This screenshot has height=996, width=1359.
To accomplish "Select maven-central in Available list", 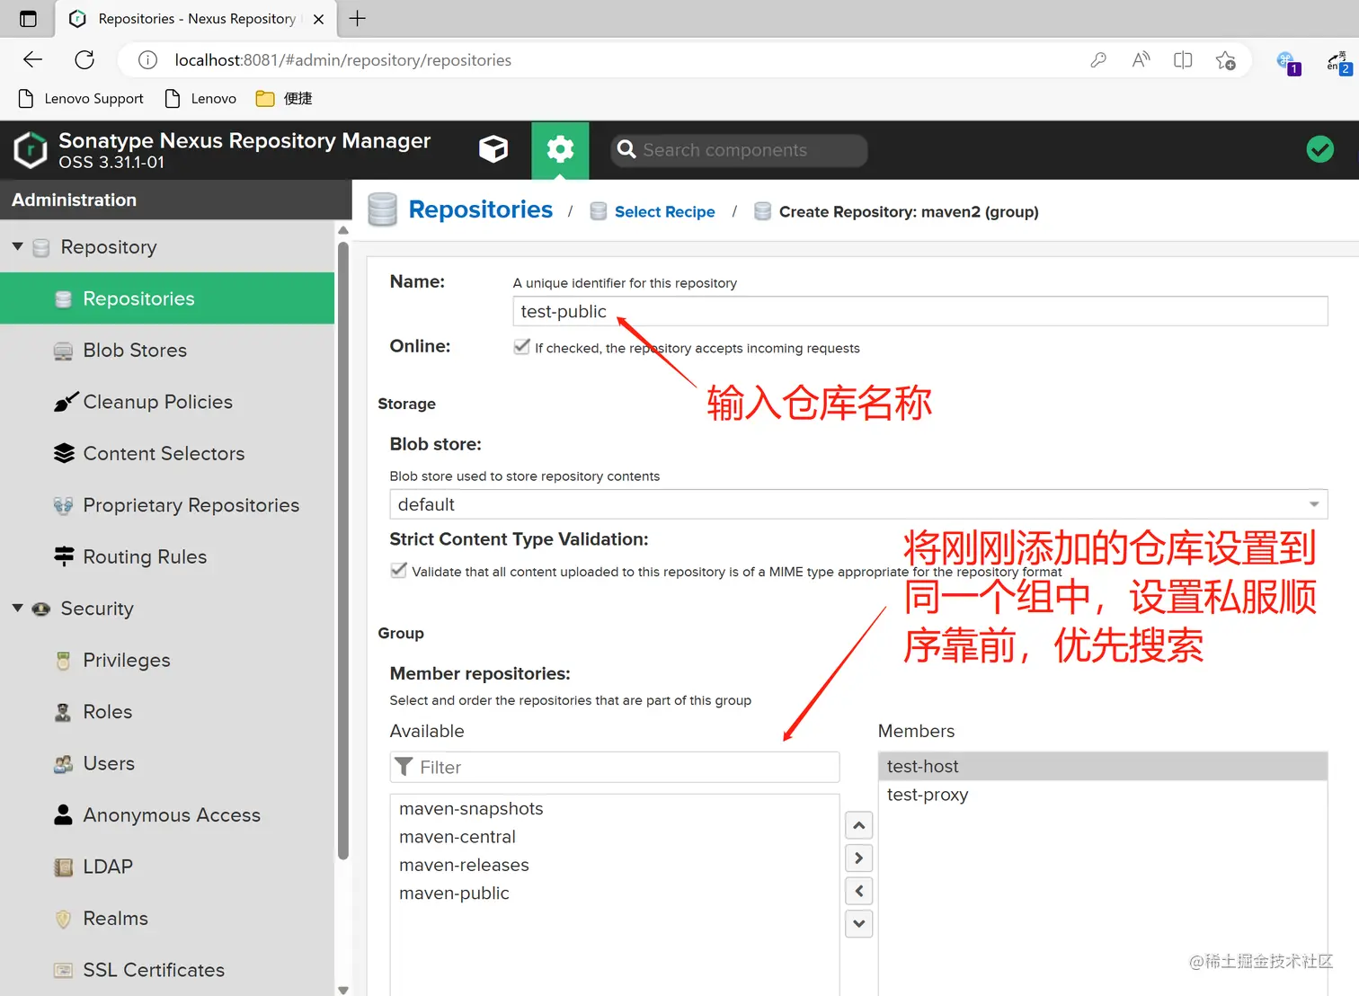I will [615, 837].
